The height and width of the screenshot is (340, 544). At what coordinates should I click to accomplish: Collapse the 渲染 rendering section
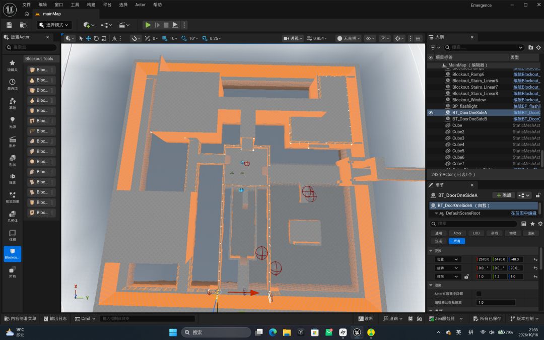(x=431, y=285)
